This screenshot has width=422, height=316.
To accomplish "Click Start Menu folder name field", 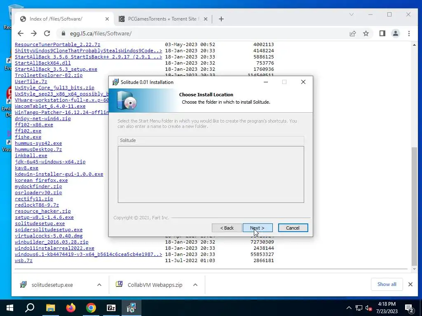I will pos(211,140).
